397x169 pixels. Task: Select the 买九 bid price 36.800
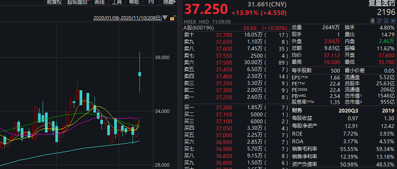point(224,163)
